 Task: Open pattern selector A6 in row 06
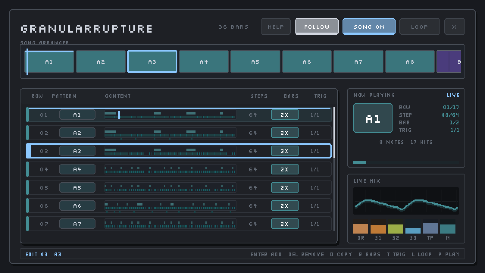point(77,206)
